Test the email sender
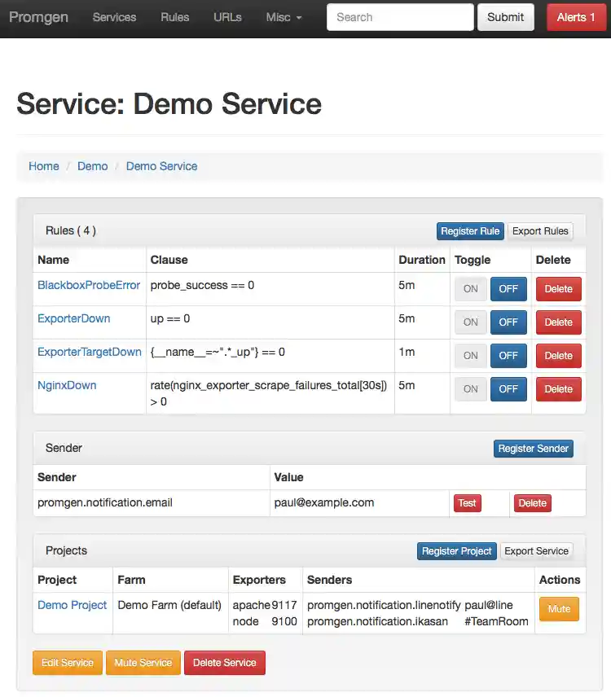The width and height of the screenshot is (611, 697). (467, 503)
